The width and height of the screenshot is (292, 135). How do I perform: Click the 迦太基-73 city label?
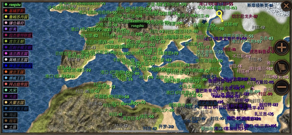106,87
